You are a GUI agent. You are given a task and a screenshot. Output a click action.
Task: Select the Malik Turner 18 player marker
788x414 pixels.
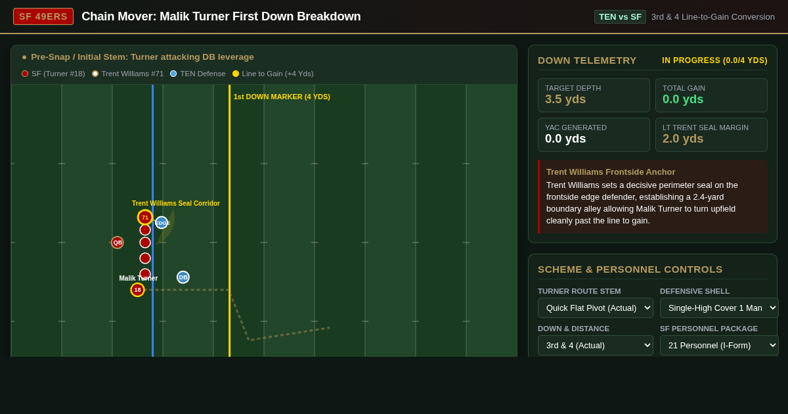coord(137,290)
